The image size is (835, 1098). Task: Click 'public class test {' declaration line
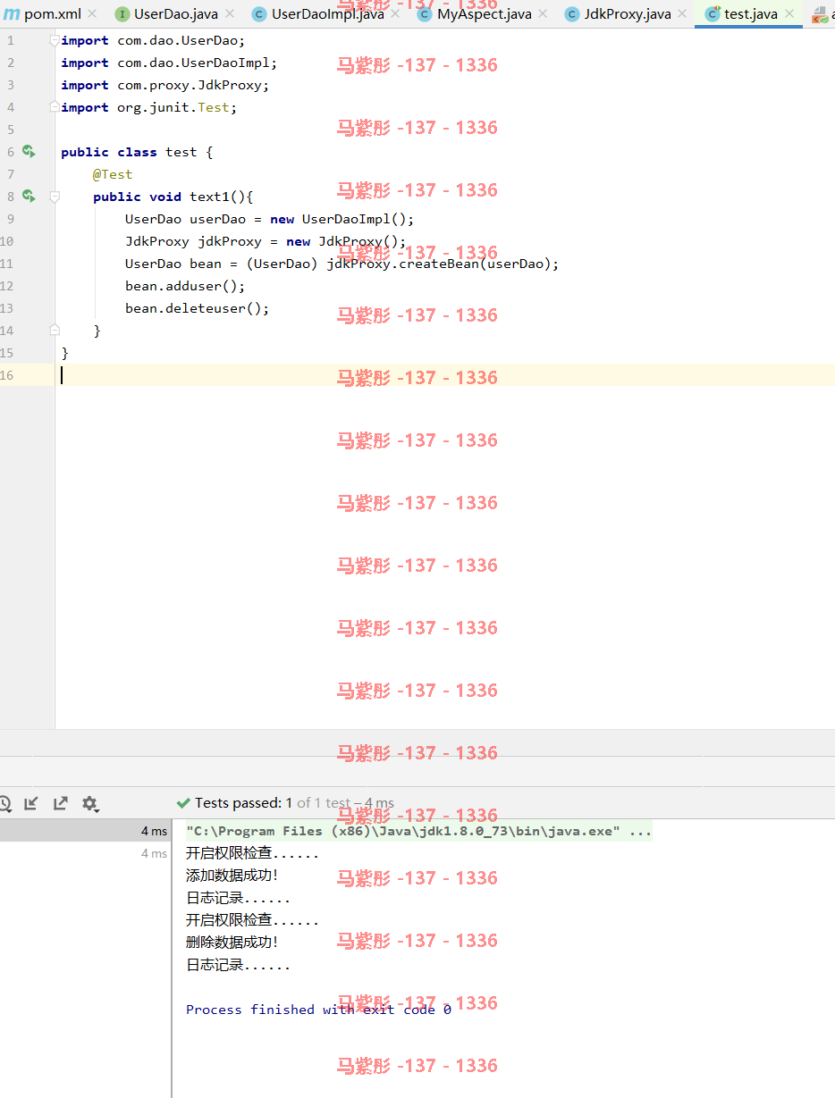tap(137, 152)
